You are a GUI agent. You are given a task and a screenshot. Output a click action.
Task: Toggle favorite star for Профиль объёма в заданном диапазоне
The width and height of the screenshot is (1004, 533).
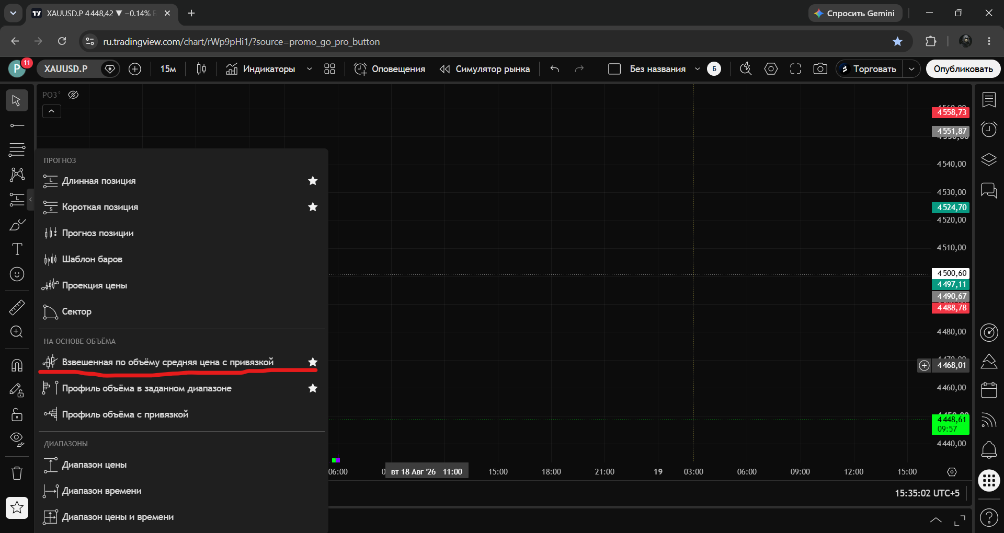click(x=313, y=388)
